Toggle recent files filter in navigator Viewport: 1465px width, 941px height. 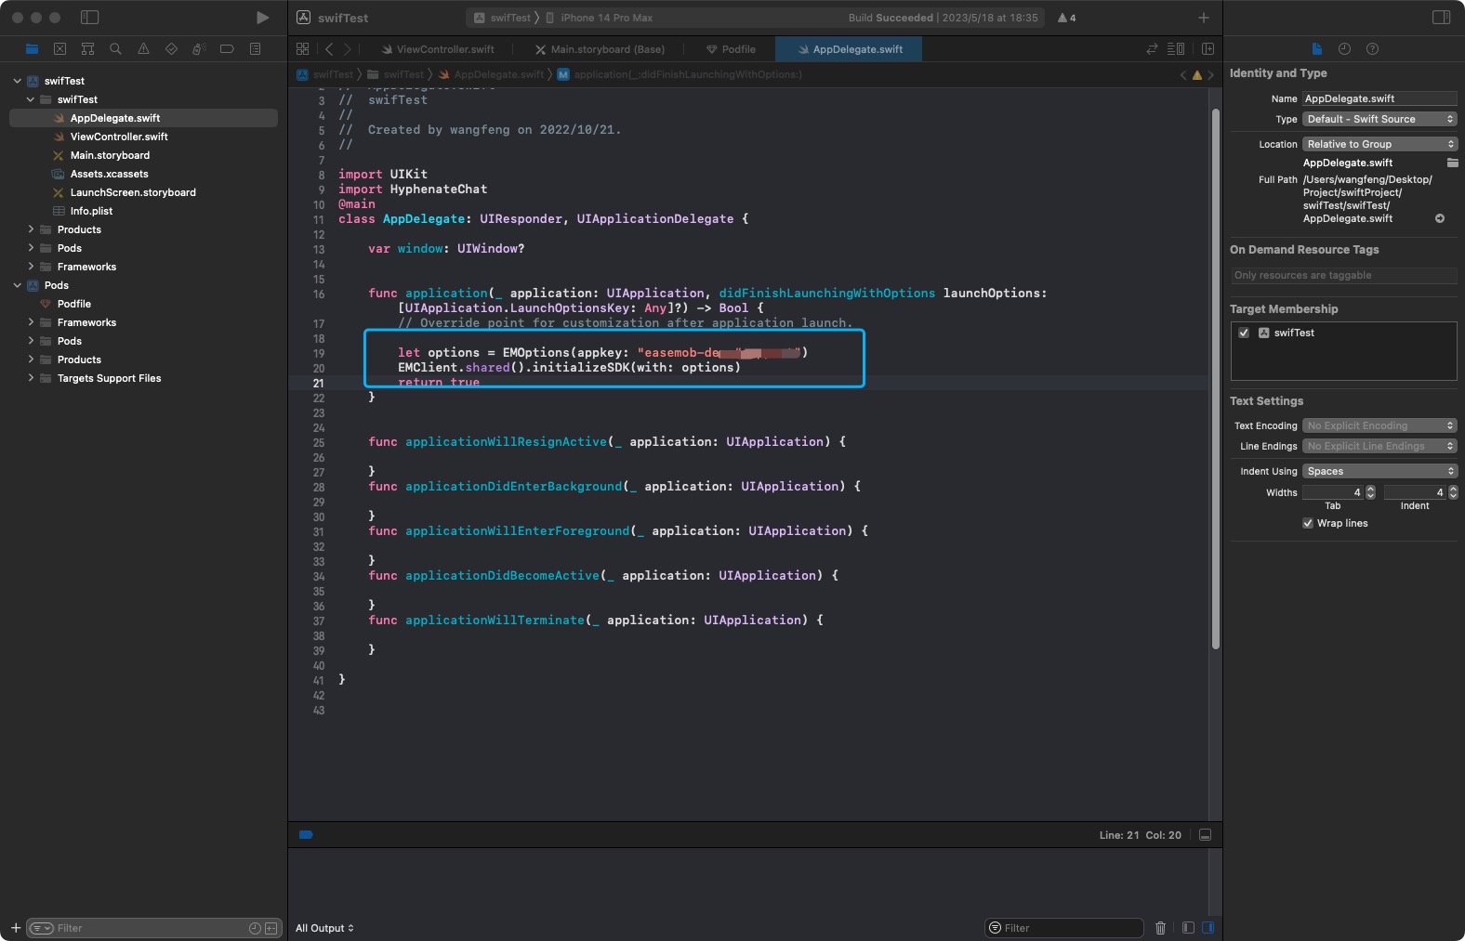[255, 928]
